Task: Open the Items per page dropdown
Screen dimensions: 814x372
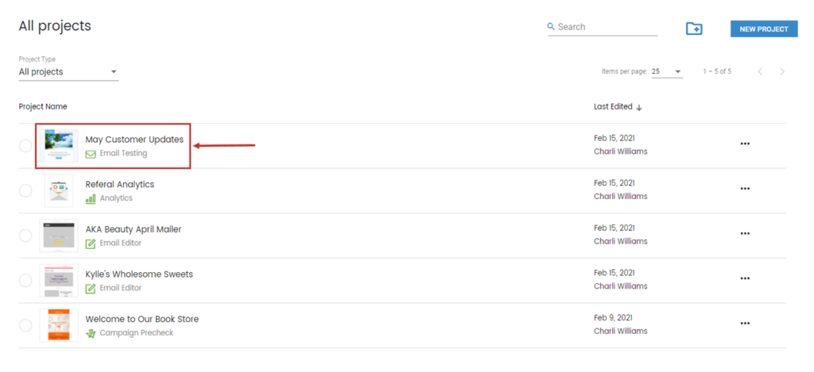Action: click(667, 71)
